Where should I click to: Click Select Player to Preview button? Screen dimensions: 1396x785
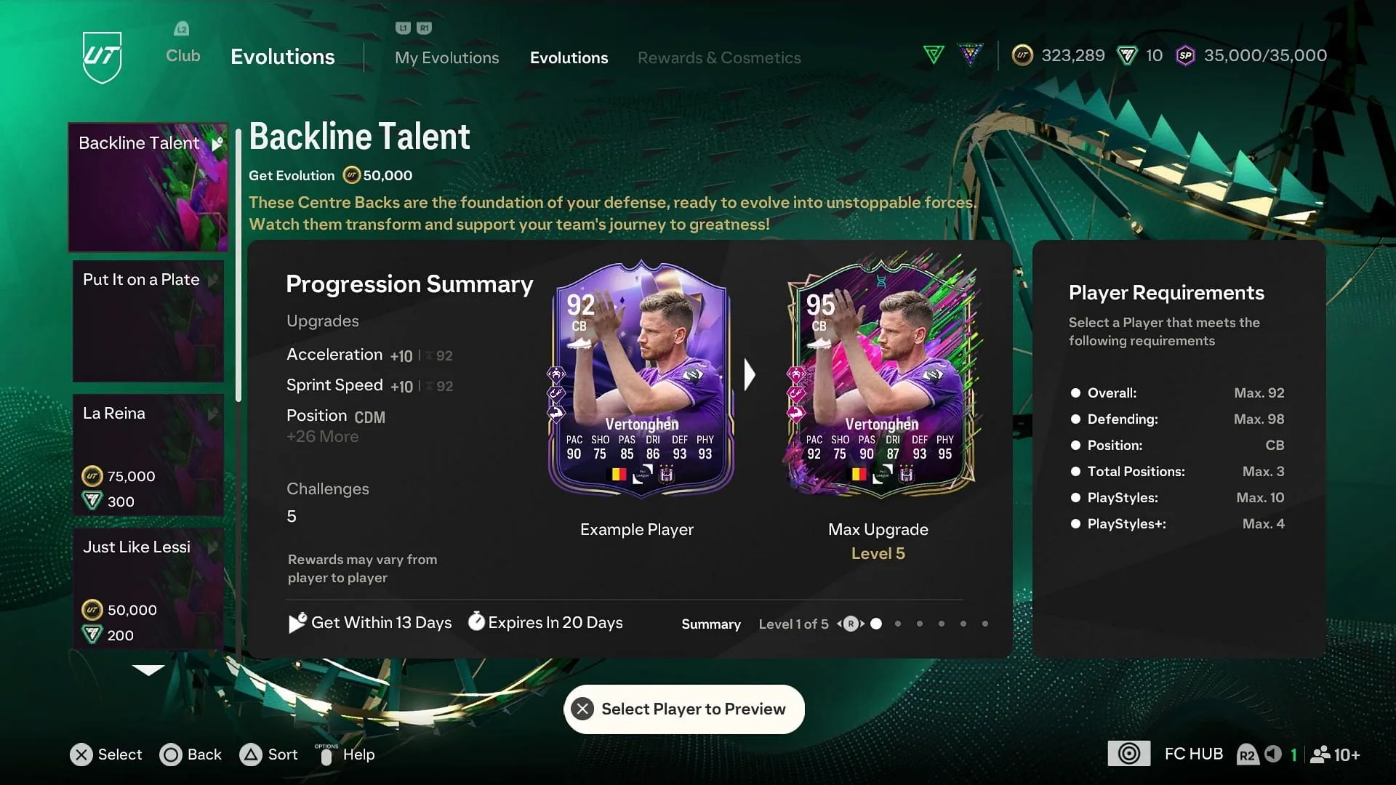click(684, 709)
